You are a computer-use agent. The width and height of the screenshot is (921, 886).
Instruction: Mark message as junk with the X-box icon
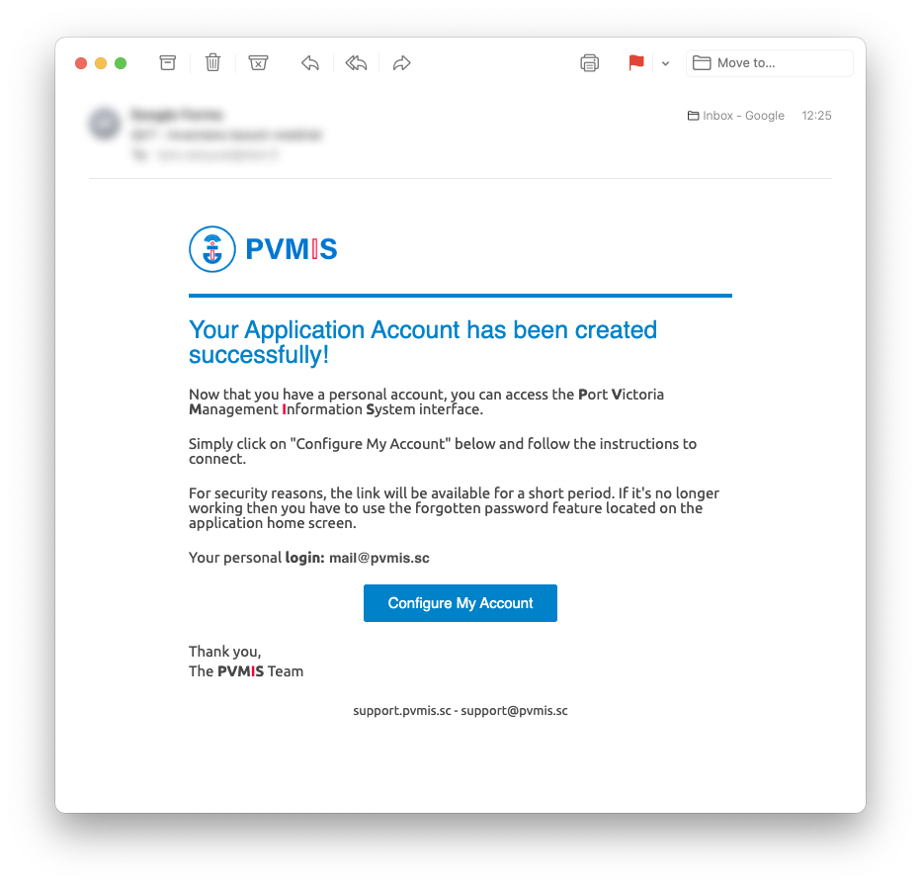(258, 63)
